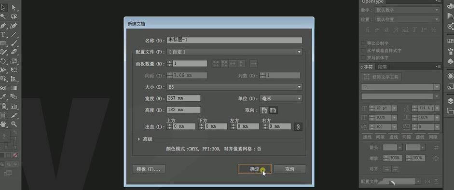The image size is (454, 190).
Task: Click the 宽度 width field showing 257 mm
Action: (x=183, y=98)
